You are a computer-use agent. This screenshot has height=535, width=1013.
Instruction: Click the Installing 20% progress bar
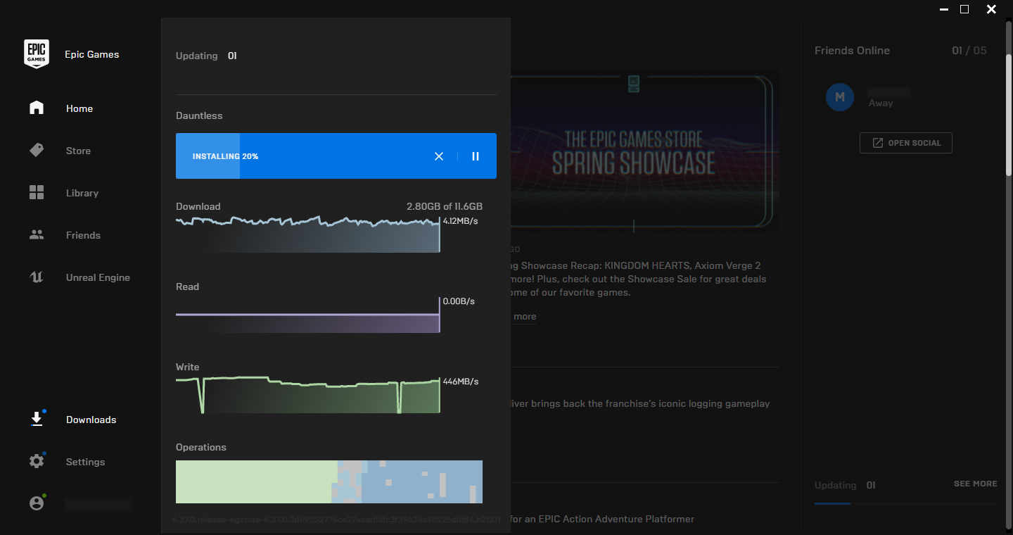[x=336, y=156]
